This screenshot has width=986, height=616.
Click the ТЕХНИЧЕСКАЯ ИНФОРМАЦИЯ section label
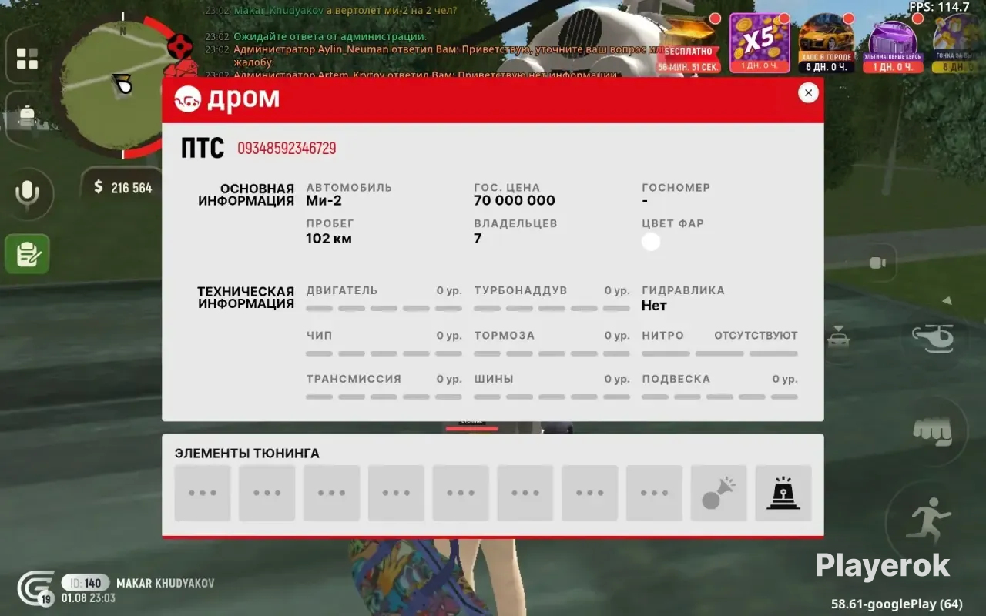[x=246, y=297]
